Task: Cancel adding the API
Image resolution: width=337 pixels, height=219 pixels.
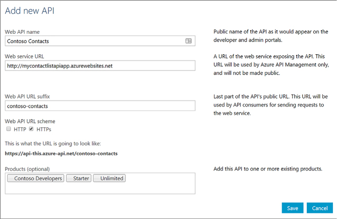Action: tap(320, 208)
